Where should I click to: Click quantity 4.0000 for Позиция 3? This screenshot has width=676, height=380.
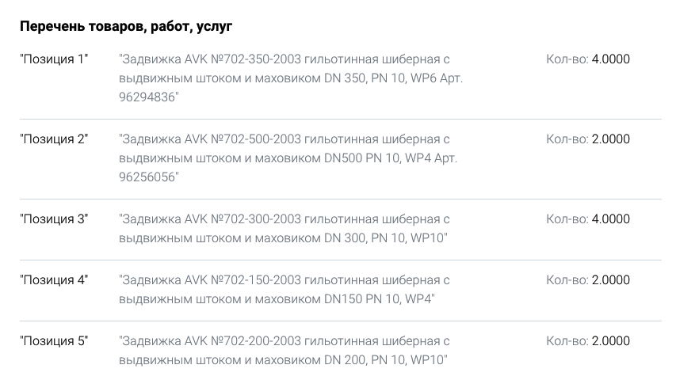(x=610, y=218)
